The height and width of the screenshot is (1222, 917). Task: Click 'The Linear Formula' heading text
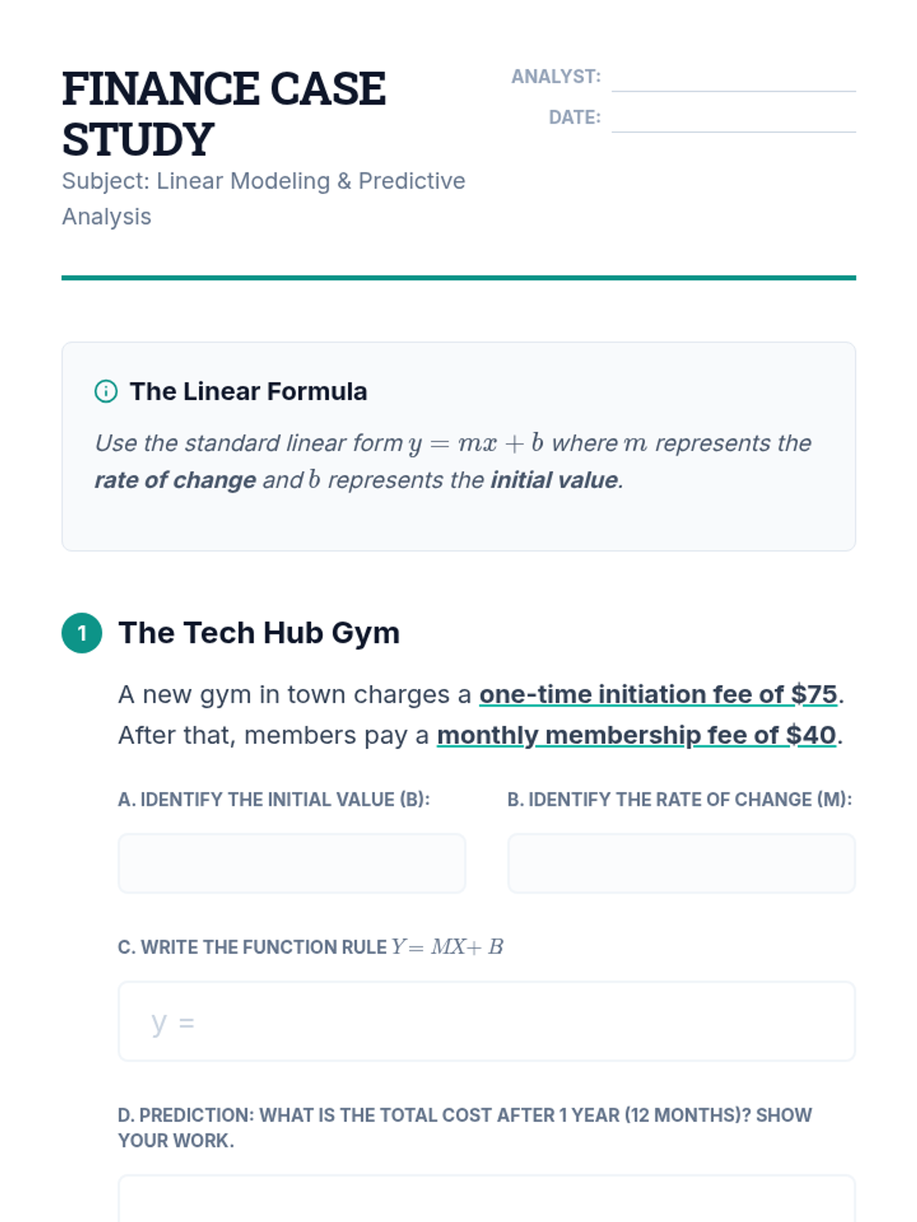pos(248,392)
